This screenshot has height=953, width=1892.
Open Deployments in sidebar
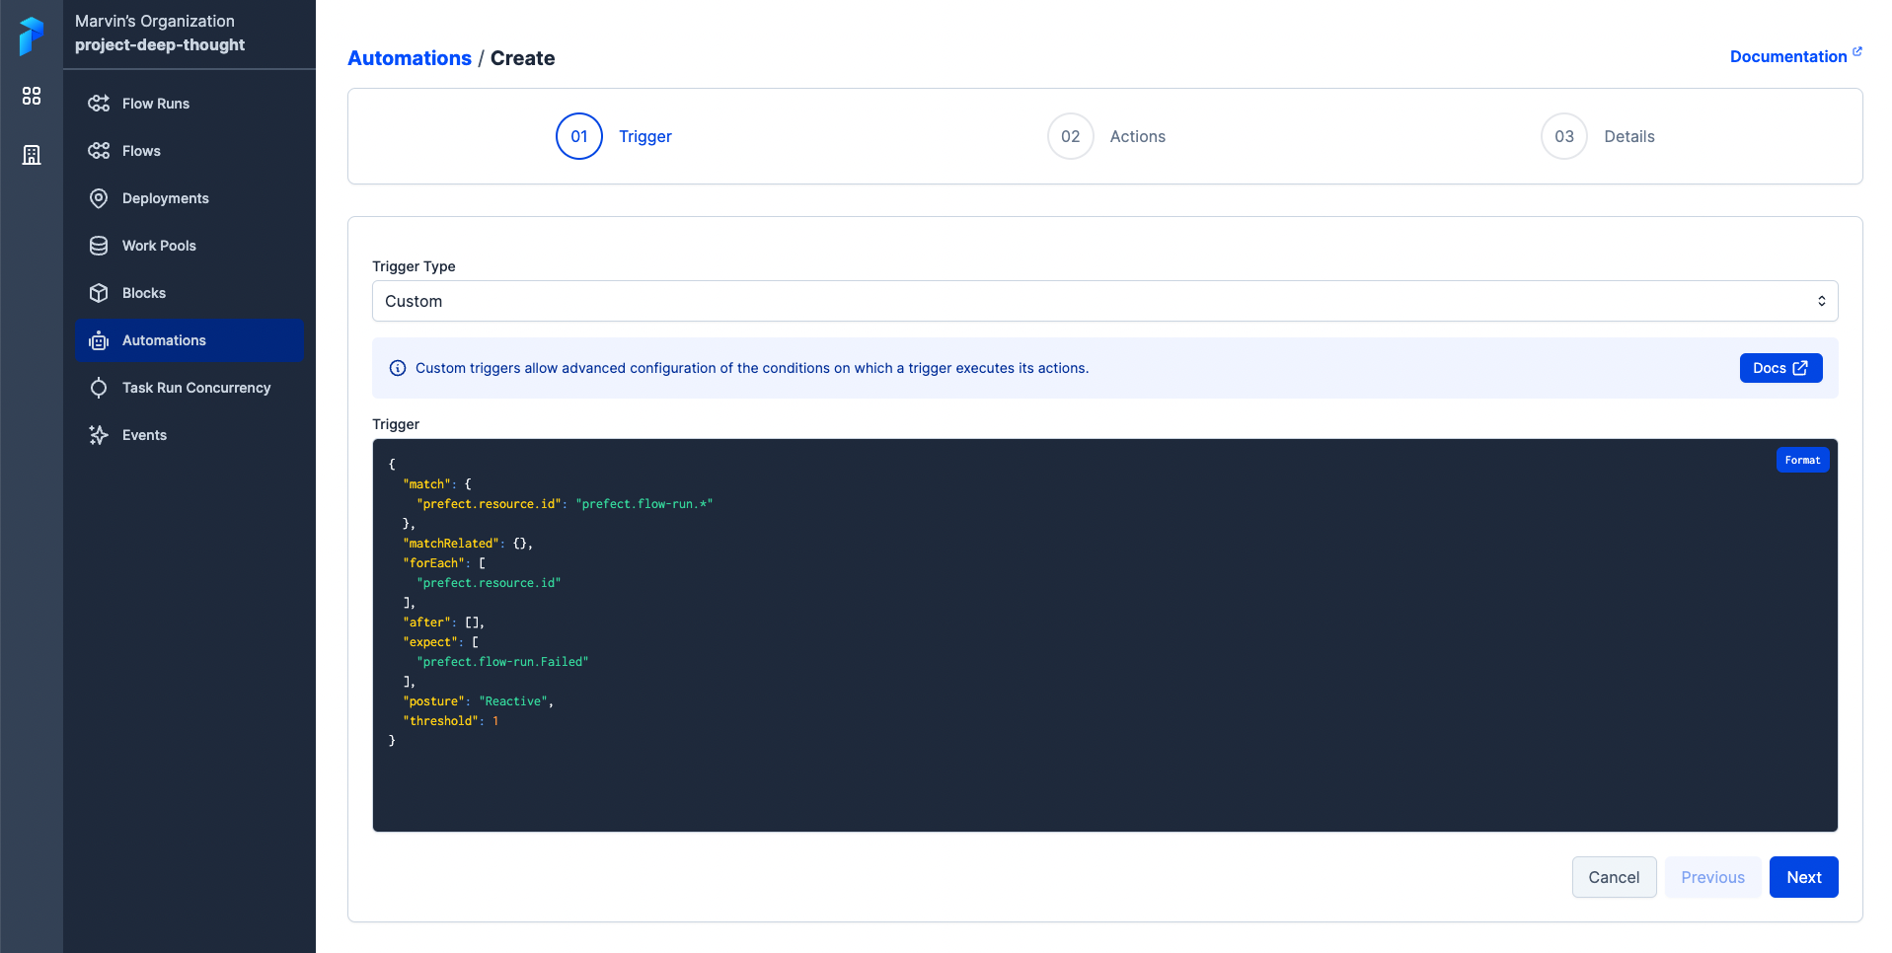coord(189,198)
